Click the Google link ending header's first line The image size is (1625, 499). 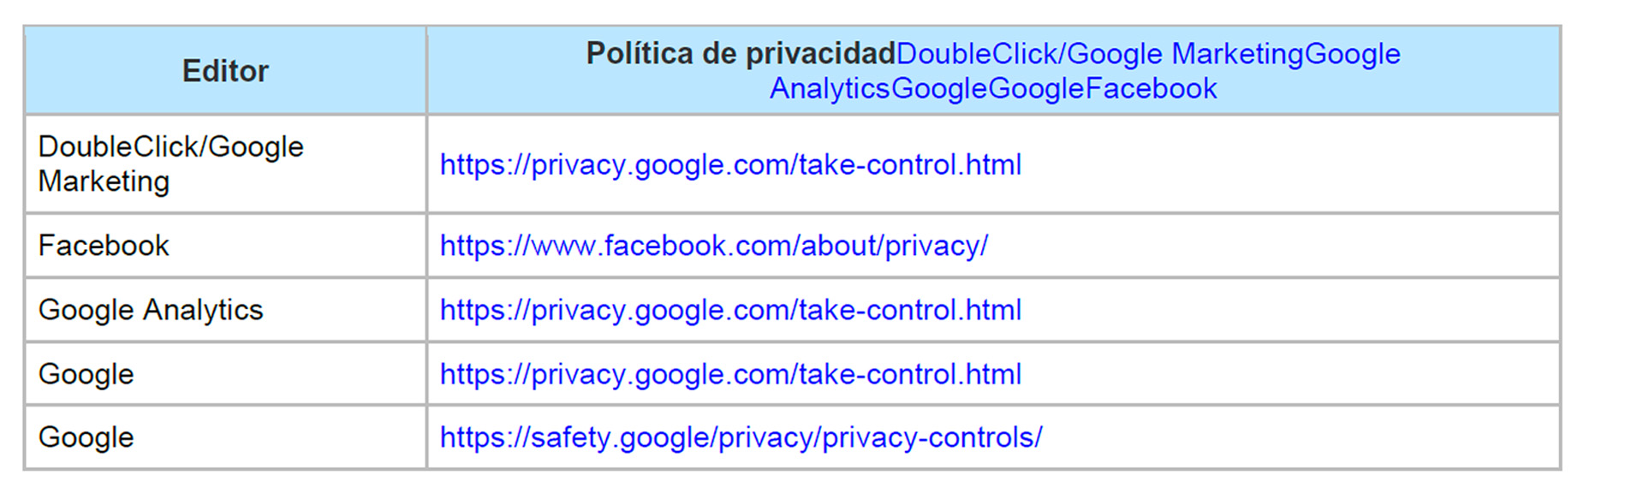(1353, 54)
